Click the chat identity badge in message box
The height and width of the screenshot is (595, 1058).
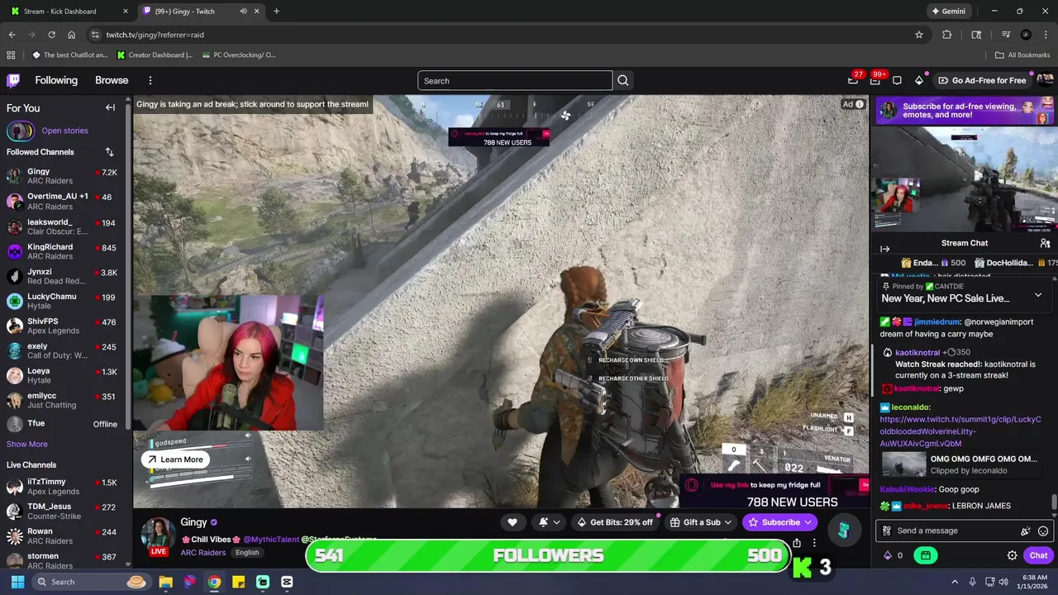click(887, 531)
